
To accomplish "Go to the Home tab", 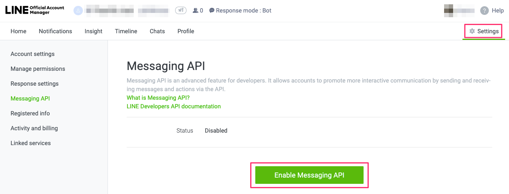I will pos(18,31).
